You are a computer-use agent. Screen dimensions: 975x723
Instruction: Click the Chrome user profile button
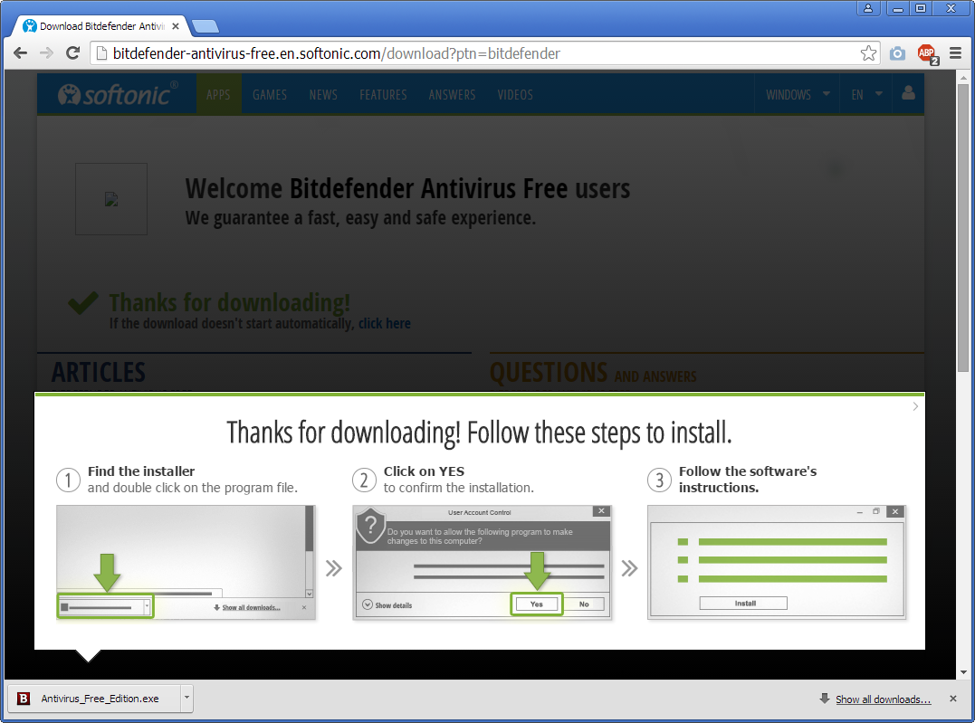[868, 8]
